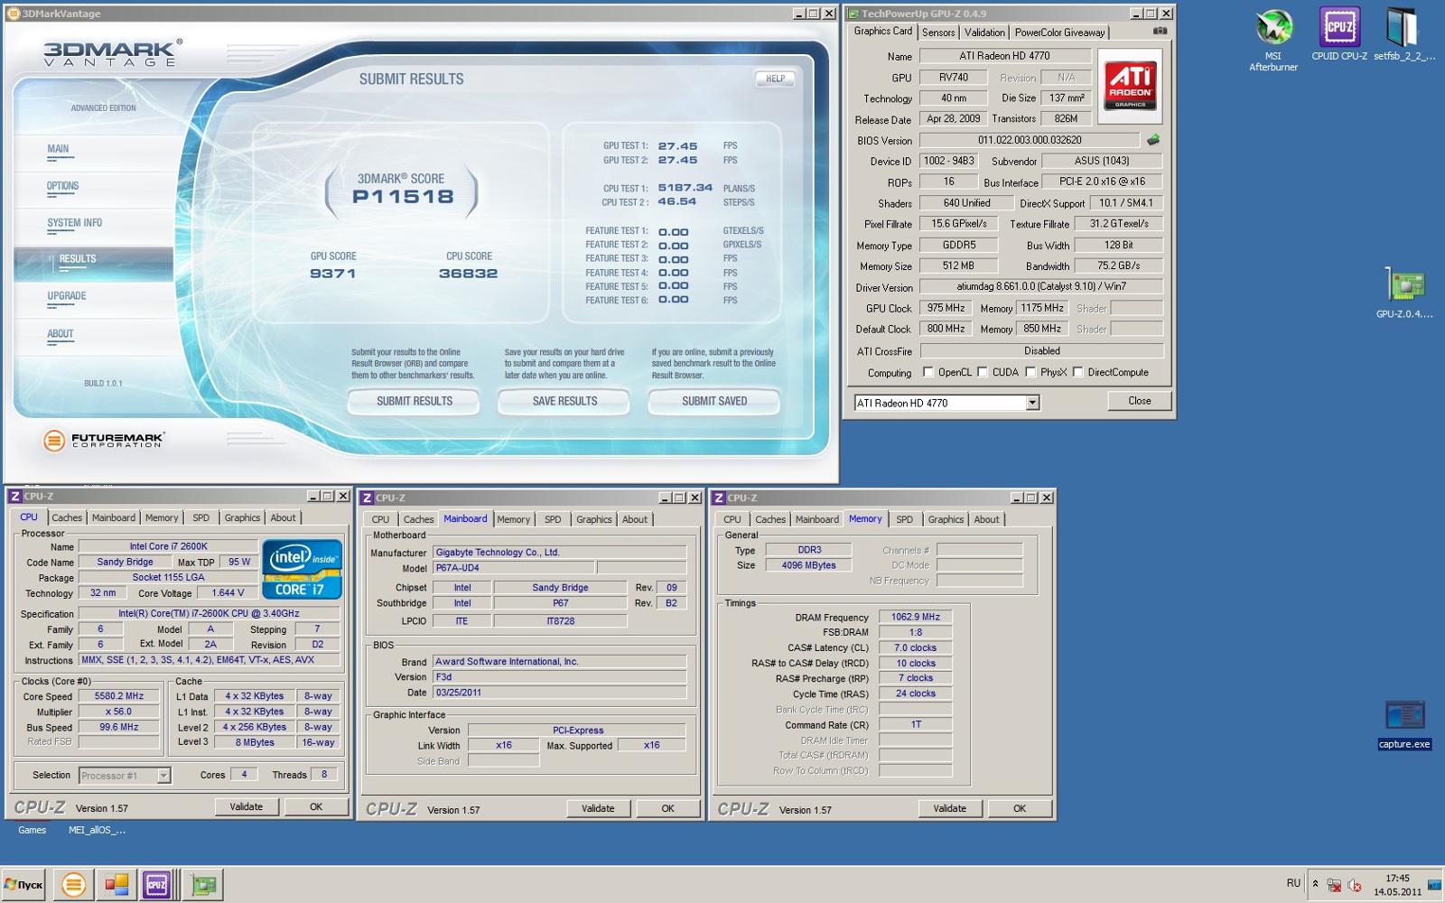Click Validate in first CPU-Z window
The height and width of the screenshot is (903, 1445).
(246, 807)
